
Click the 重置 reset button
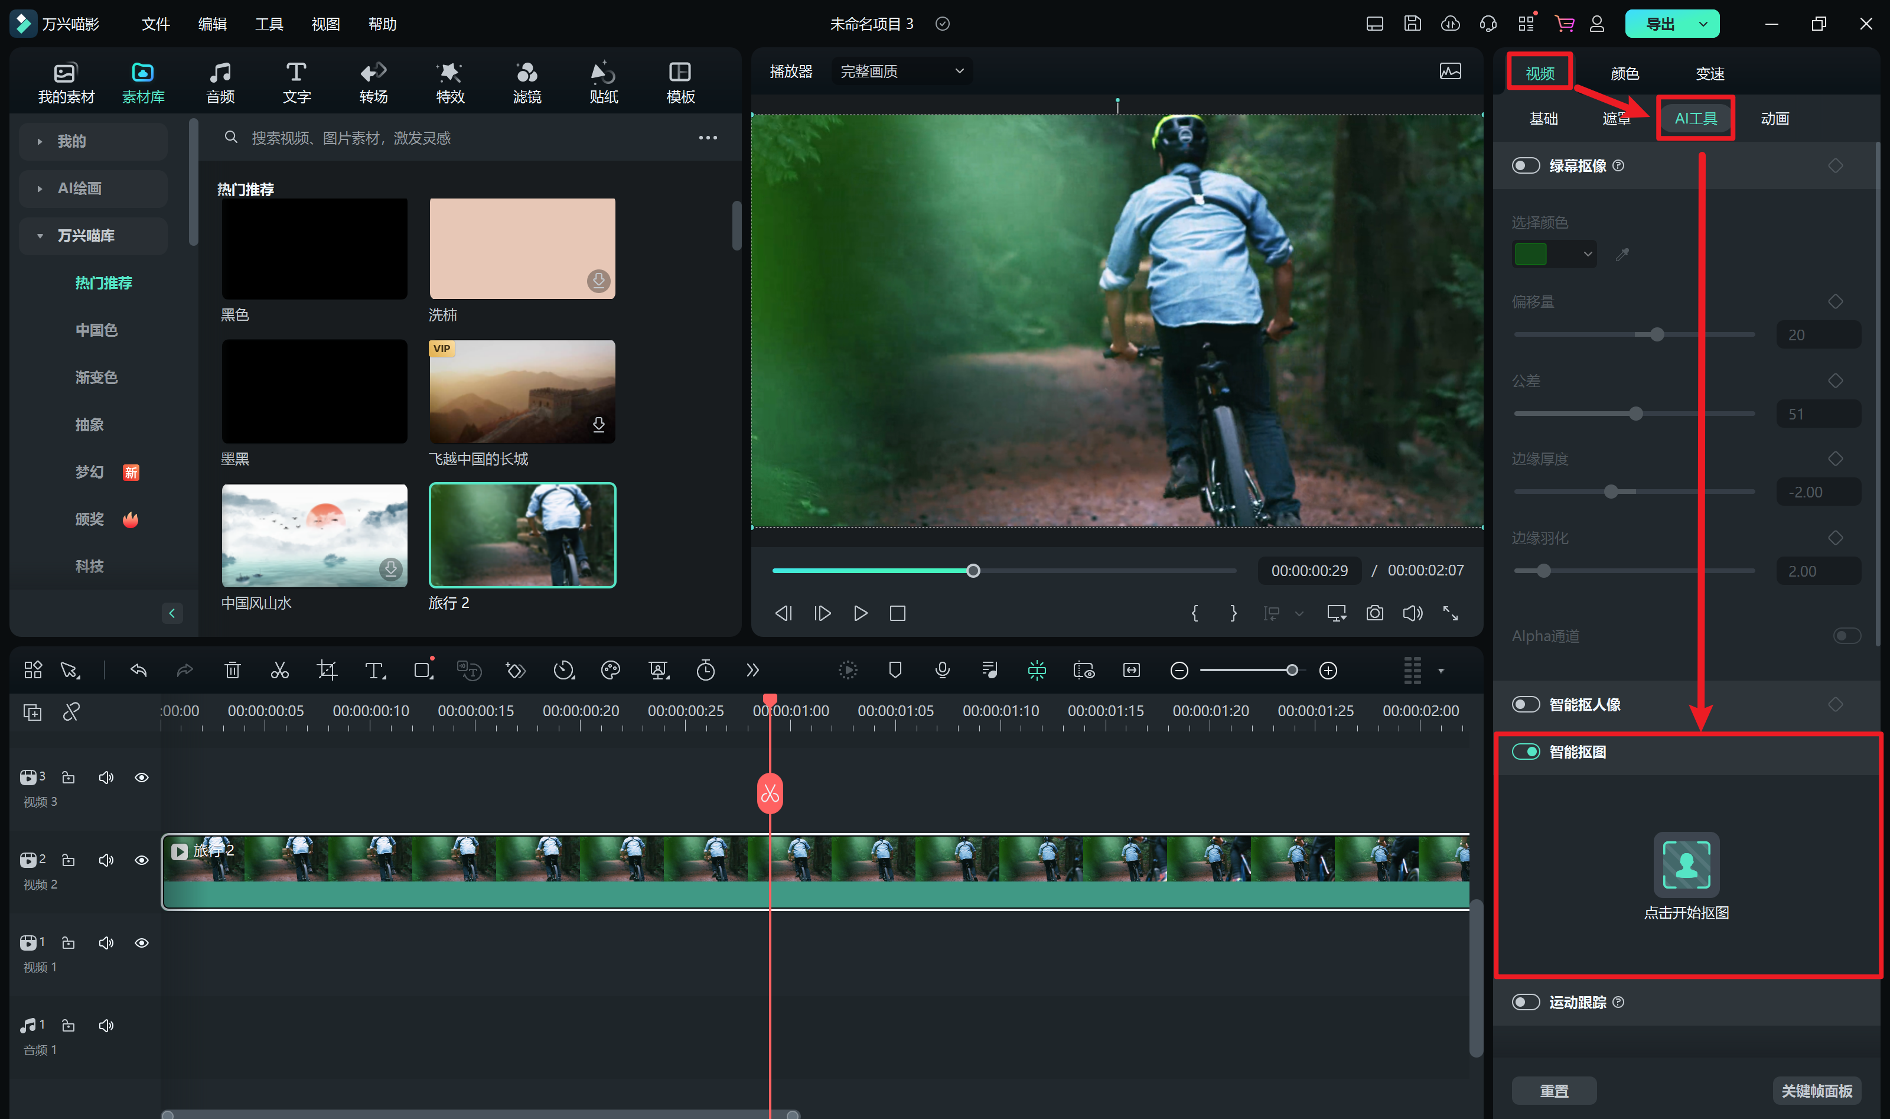click(1554, 1091)
